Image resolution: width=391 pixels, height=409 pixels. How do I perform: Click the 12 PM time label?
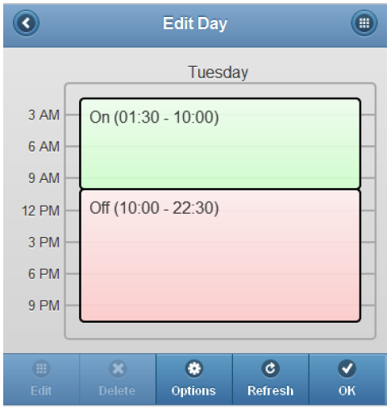40,211
